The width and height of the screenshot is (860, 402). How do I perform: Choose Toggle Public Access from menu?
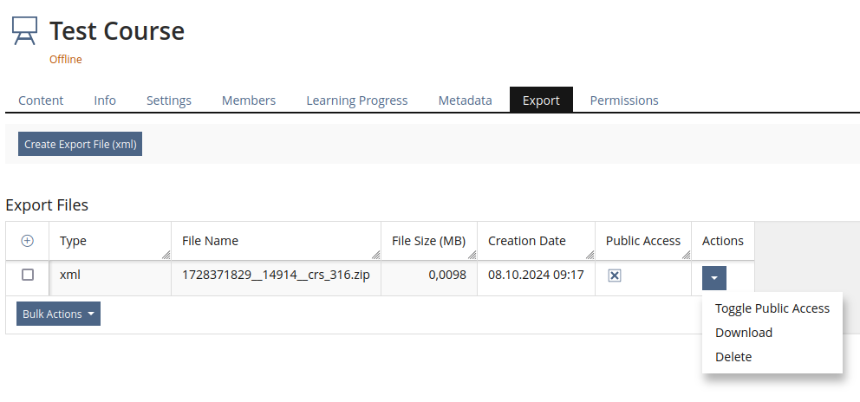(x=772, y=308)
